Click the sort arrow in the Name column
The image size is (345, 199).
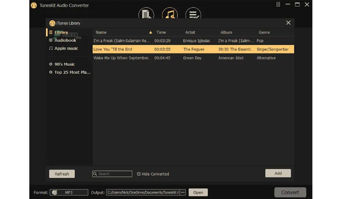coord(151,32)
